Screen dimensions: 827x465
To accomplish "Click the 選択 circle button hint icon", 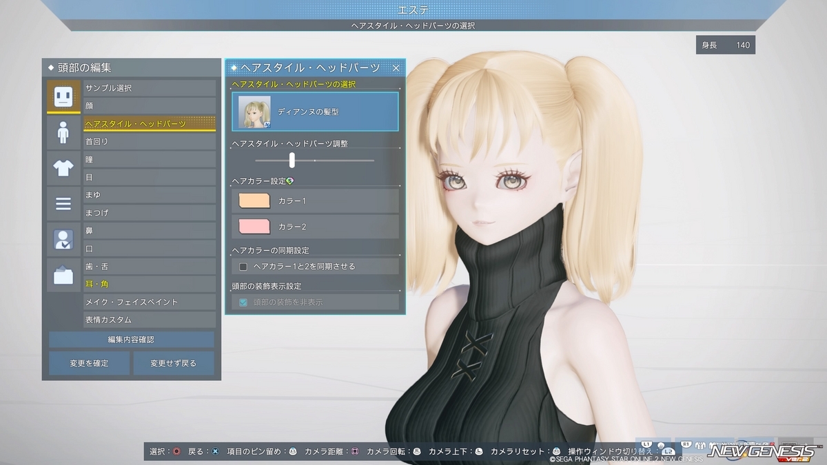I will click(x=176, y=452).
